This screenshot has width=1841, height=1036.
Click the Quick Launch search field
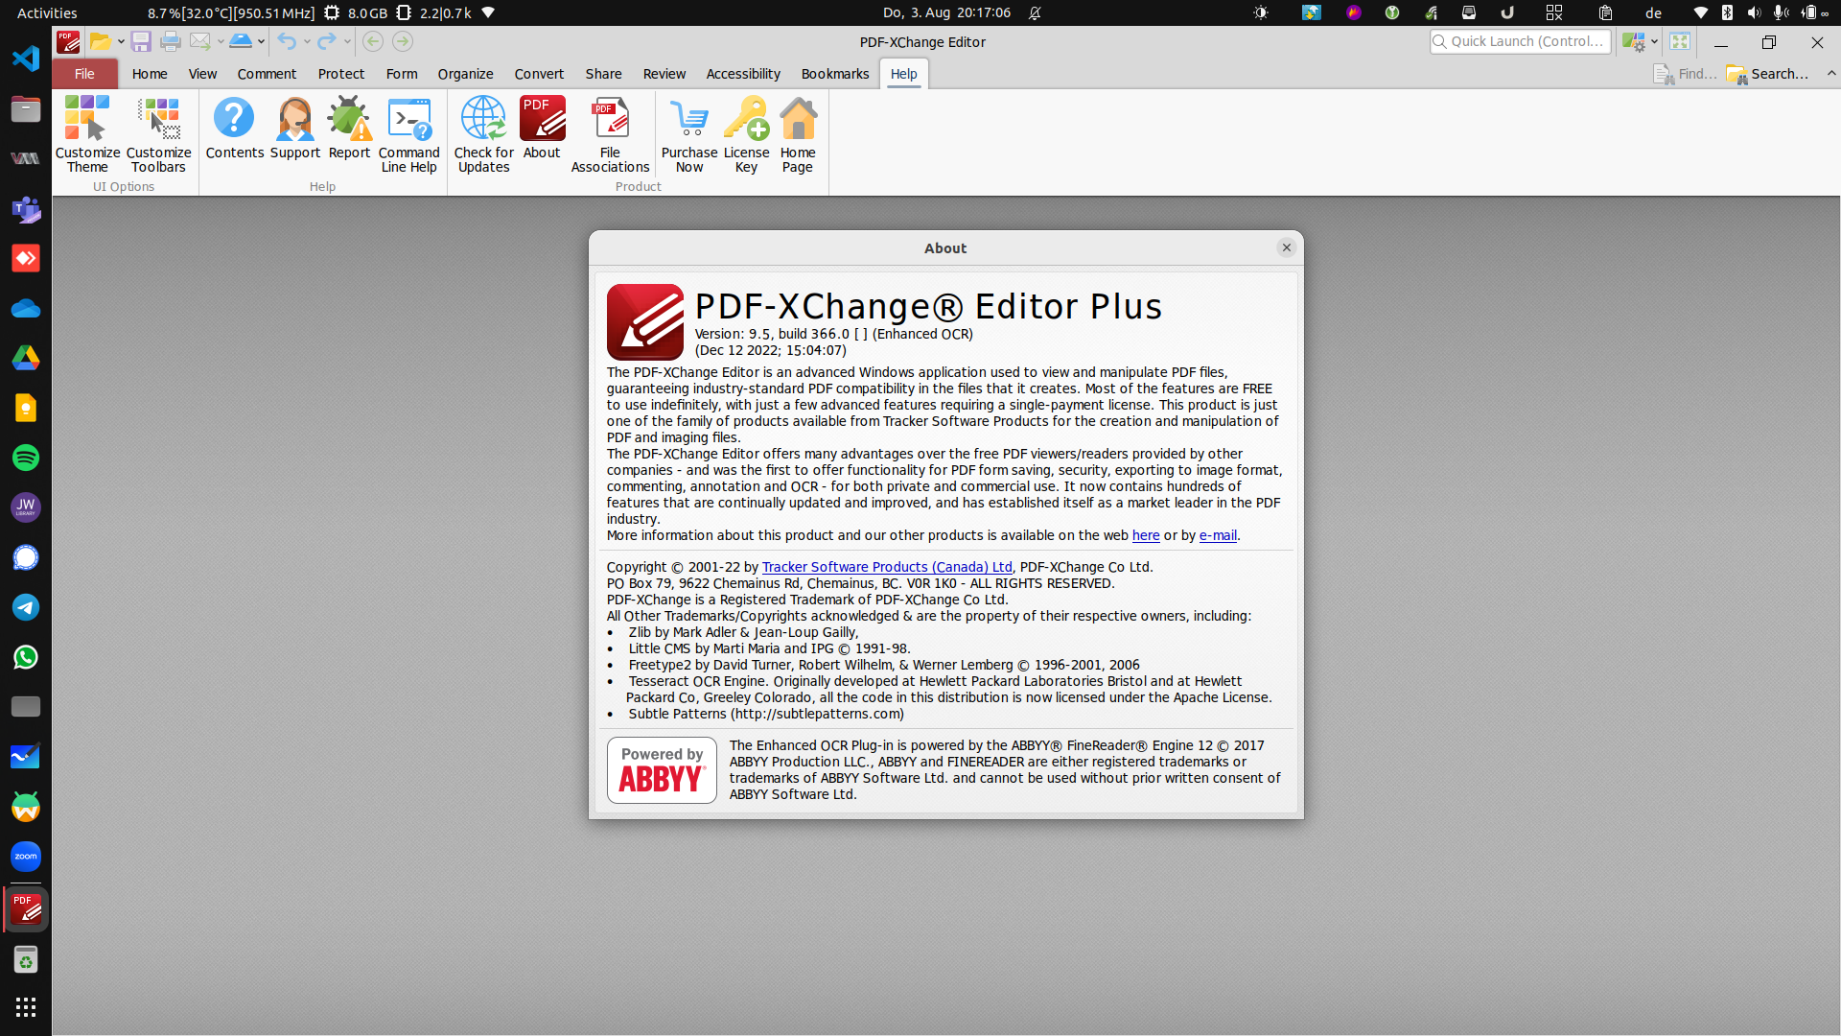click(x=1521, y=41)
